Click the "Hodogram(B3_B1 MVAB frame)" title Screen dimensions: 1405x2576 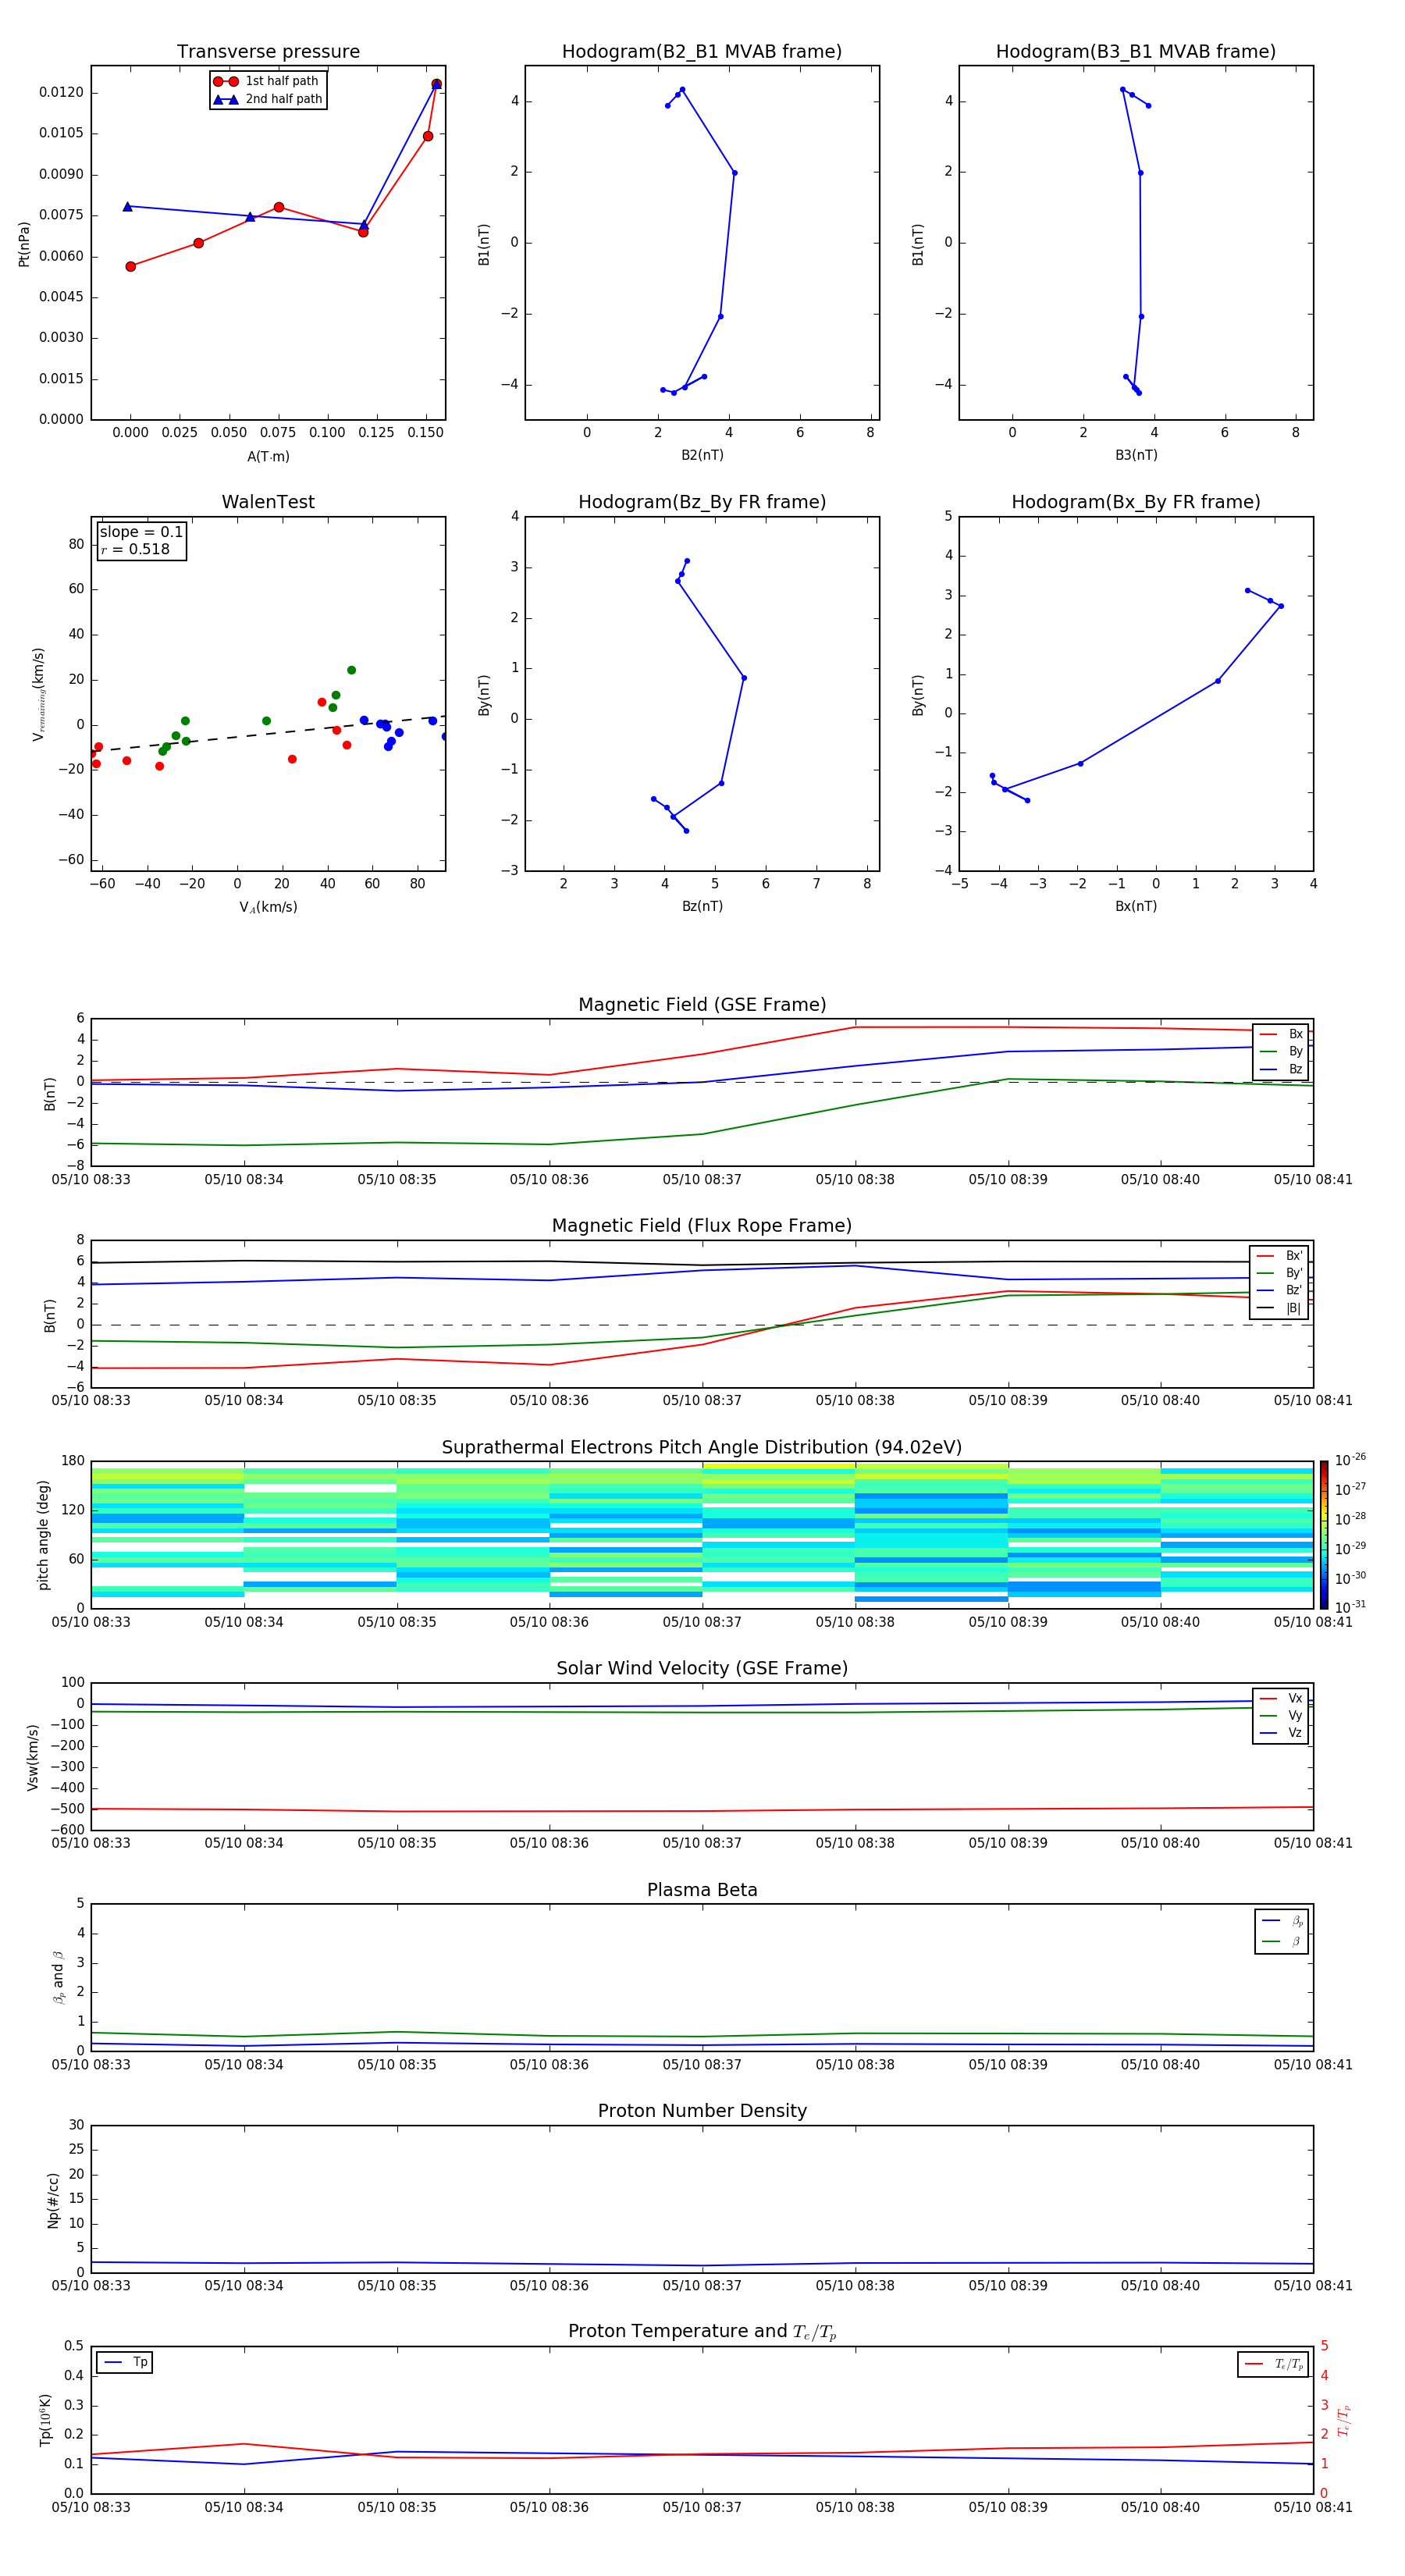click(x=1136, y=52)
